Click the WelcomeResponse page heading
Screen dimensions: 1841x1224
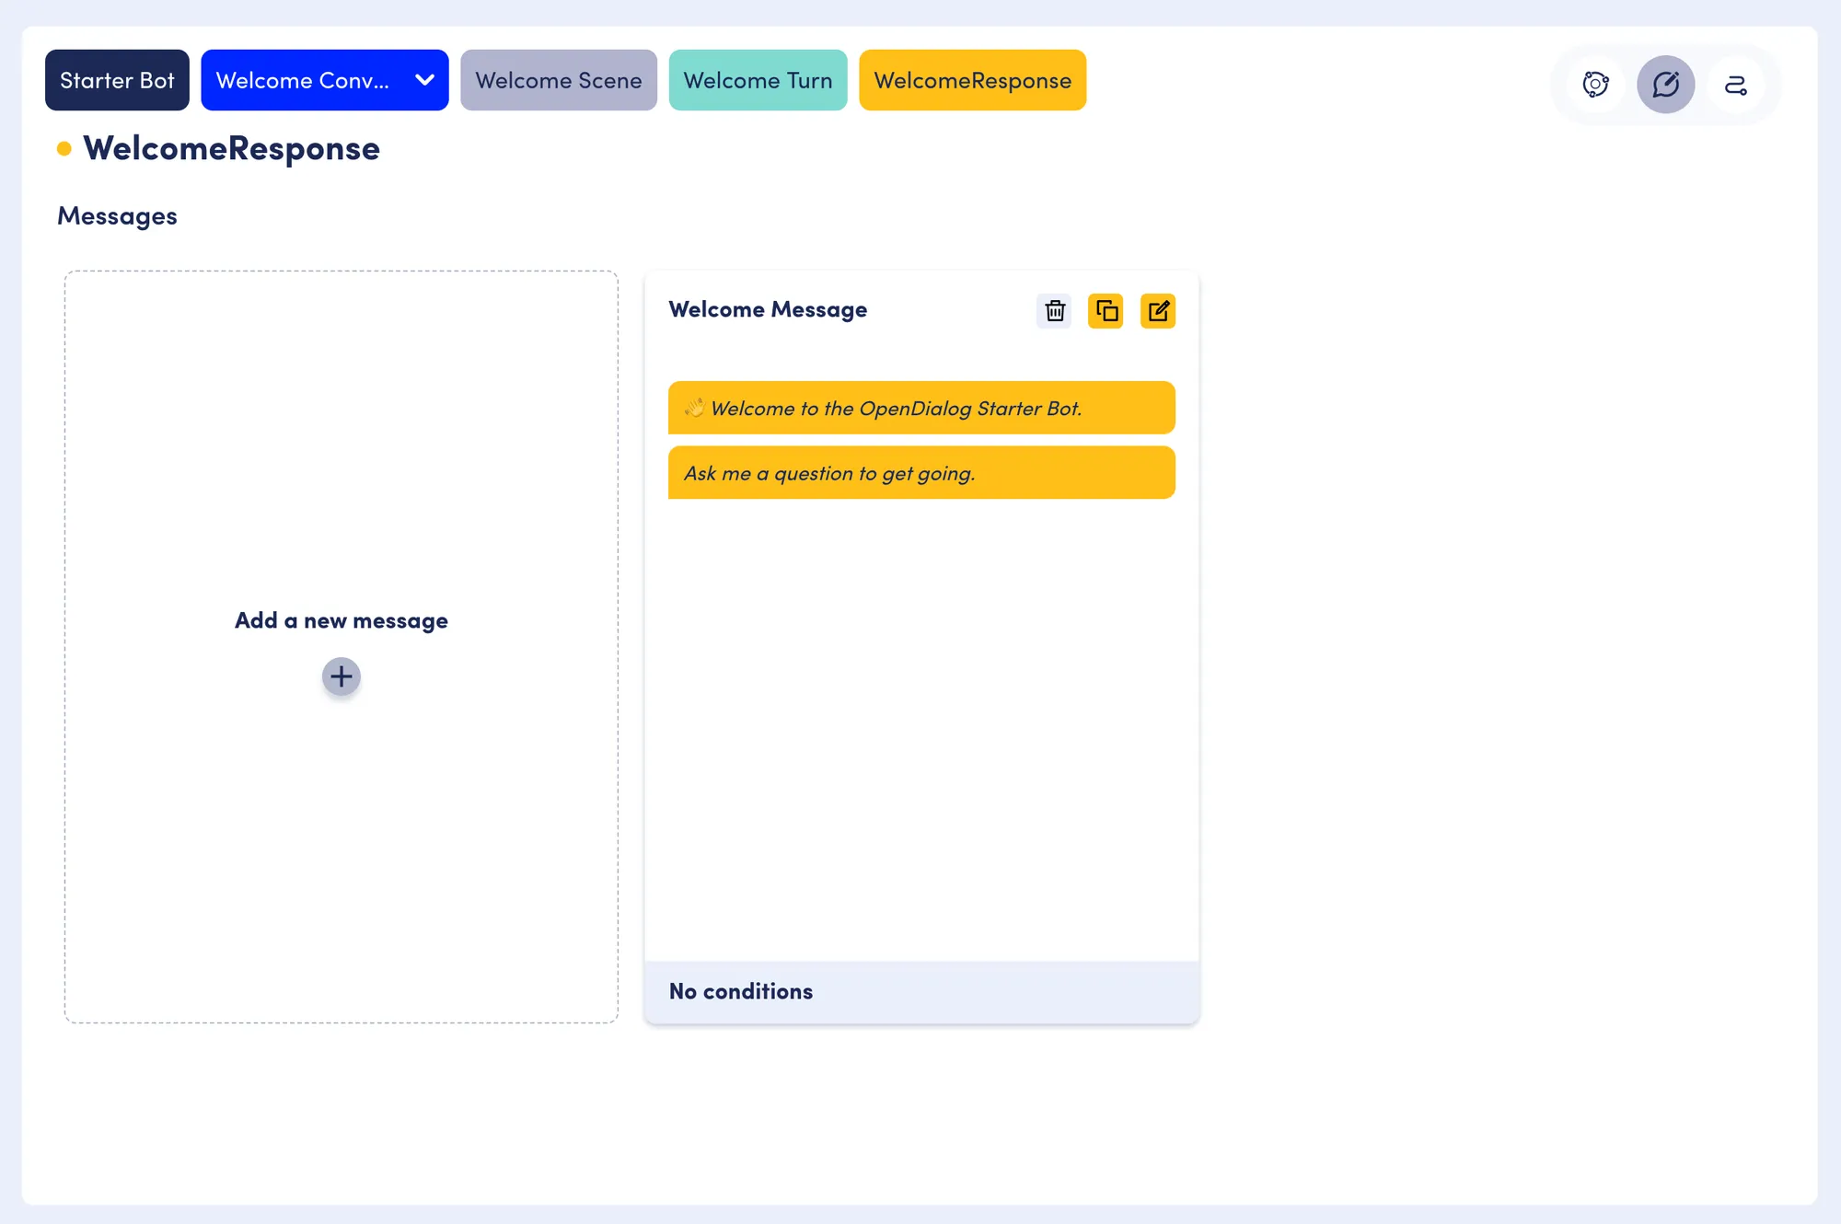[231, 148]
